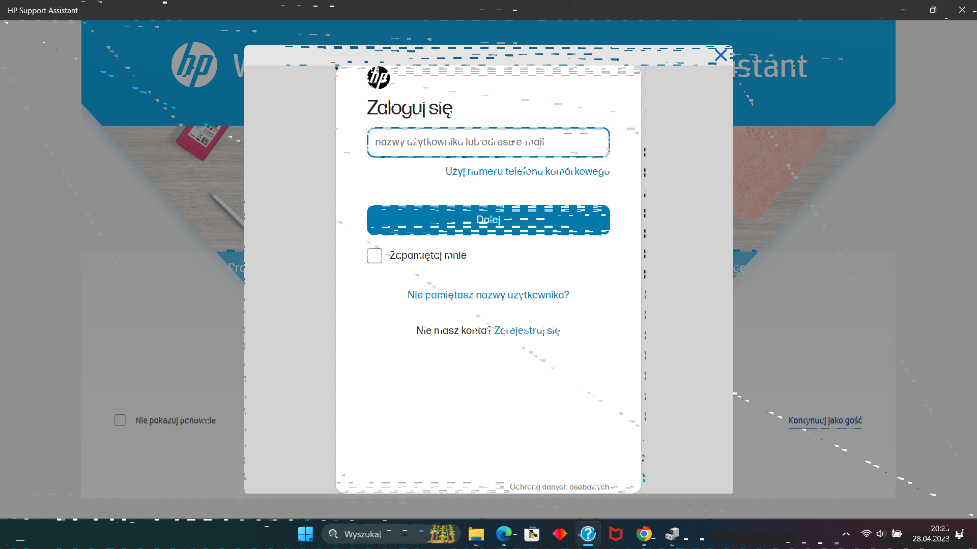Click the volume icon in the system tray
Screen dimensions: 977x549
[881, 534]
